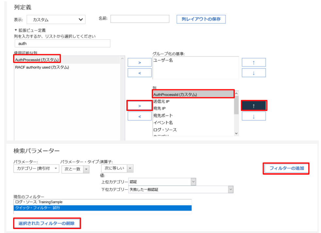Image resolution: width=321 pixels, height=233 pixels.
Task: Select 宛先ポート in column list
Action: pyautogui.click(x=193, y=116)
